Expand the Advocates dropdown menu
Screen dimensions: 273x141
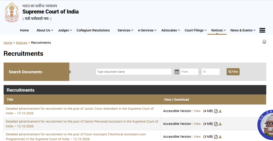coord(171,30)
